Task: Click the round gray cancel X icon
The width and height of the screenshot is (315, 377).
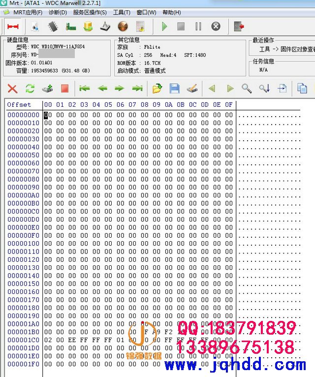Action: pyautogui.click(x=216, y=27)
